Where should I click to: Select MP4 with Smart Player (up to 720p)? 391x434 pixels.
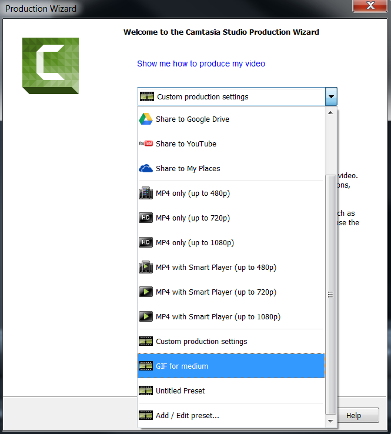tap(231, 292)
